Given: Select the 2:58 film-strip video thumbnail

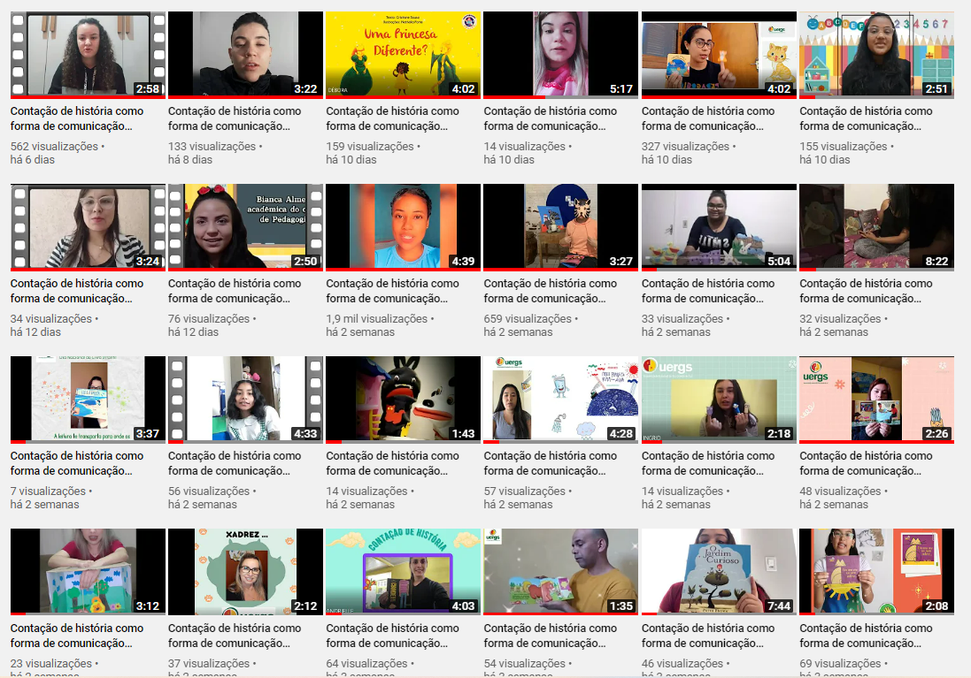Looking at the screenshot, I should point(88,53).
